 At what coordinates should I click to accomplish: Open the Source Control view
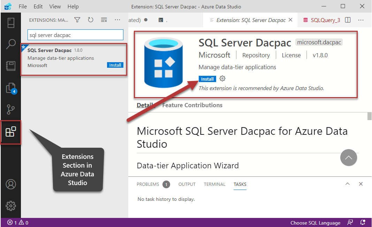[x=10, y=110]
